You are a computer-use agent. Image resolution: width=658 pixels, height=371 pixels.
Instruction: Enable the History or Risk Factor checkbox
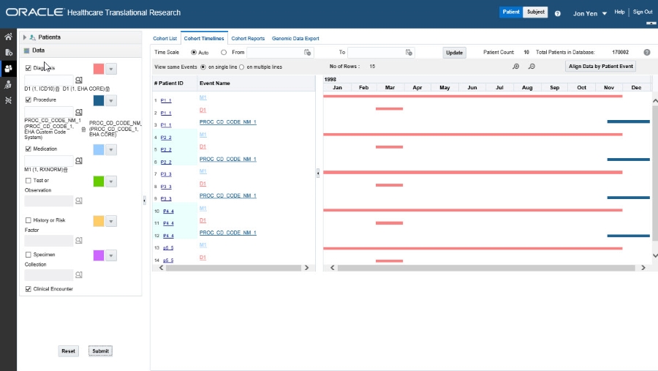[28, 220]
